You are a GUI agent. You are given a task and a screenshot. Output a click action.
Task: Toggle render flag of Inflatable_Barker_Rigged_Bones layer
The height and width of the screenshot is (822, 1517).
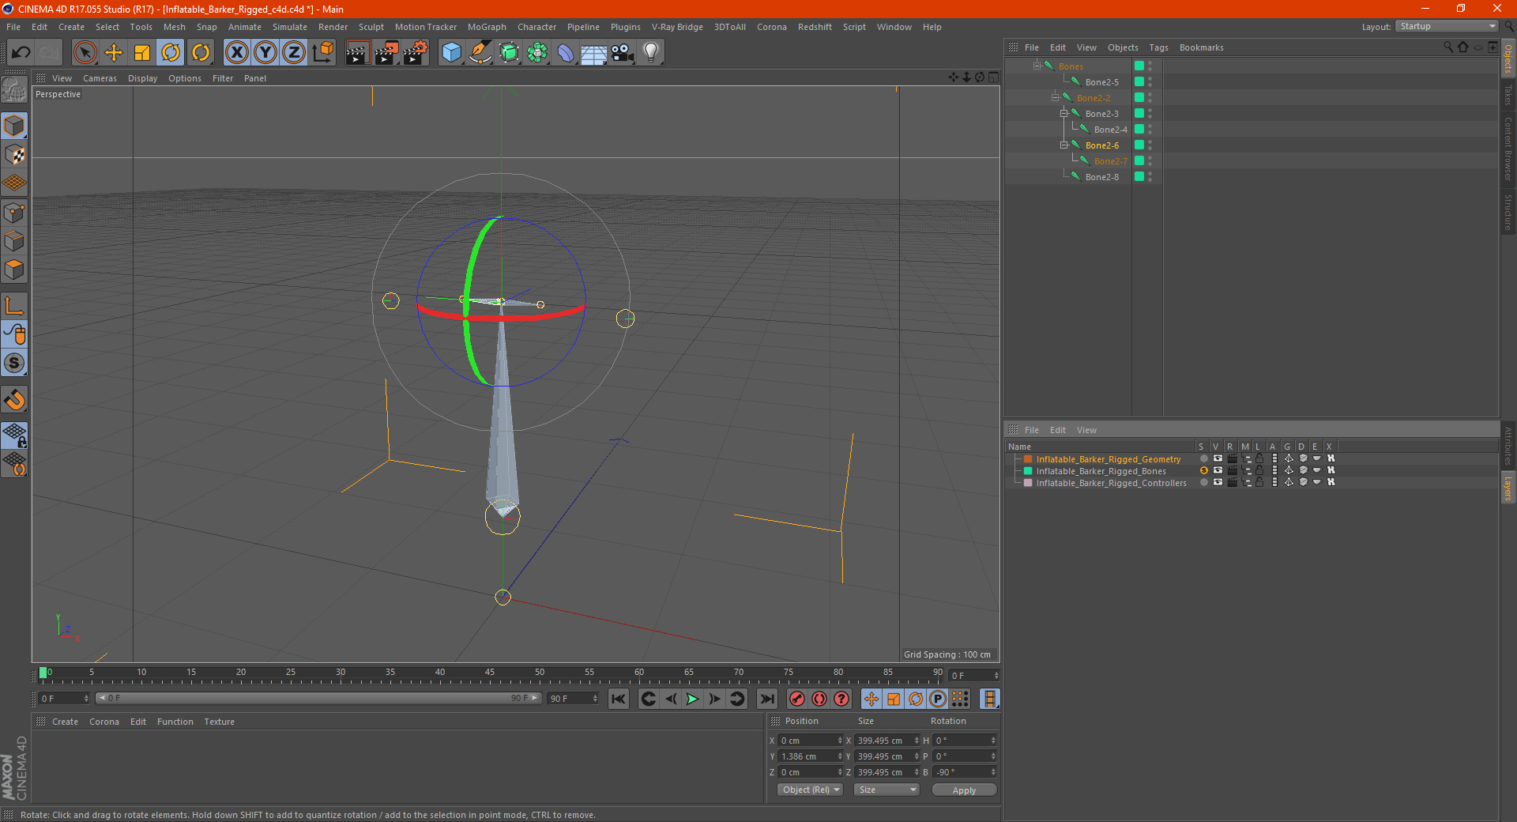point(1232,470)
